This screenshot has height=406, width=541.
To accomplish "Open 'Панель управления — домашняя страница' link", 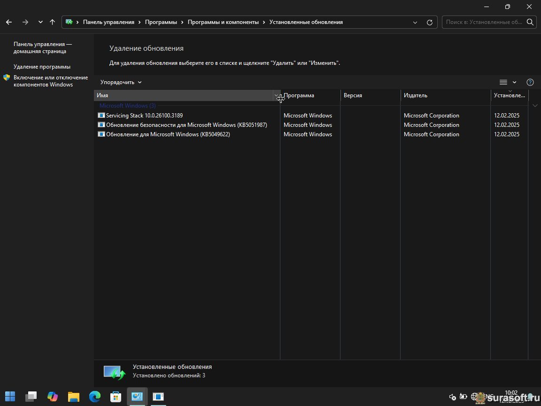I will coord(43,47).
